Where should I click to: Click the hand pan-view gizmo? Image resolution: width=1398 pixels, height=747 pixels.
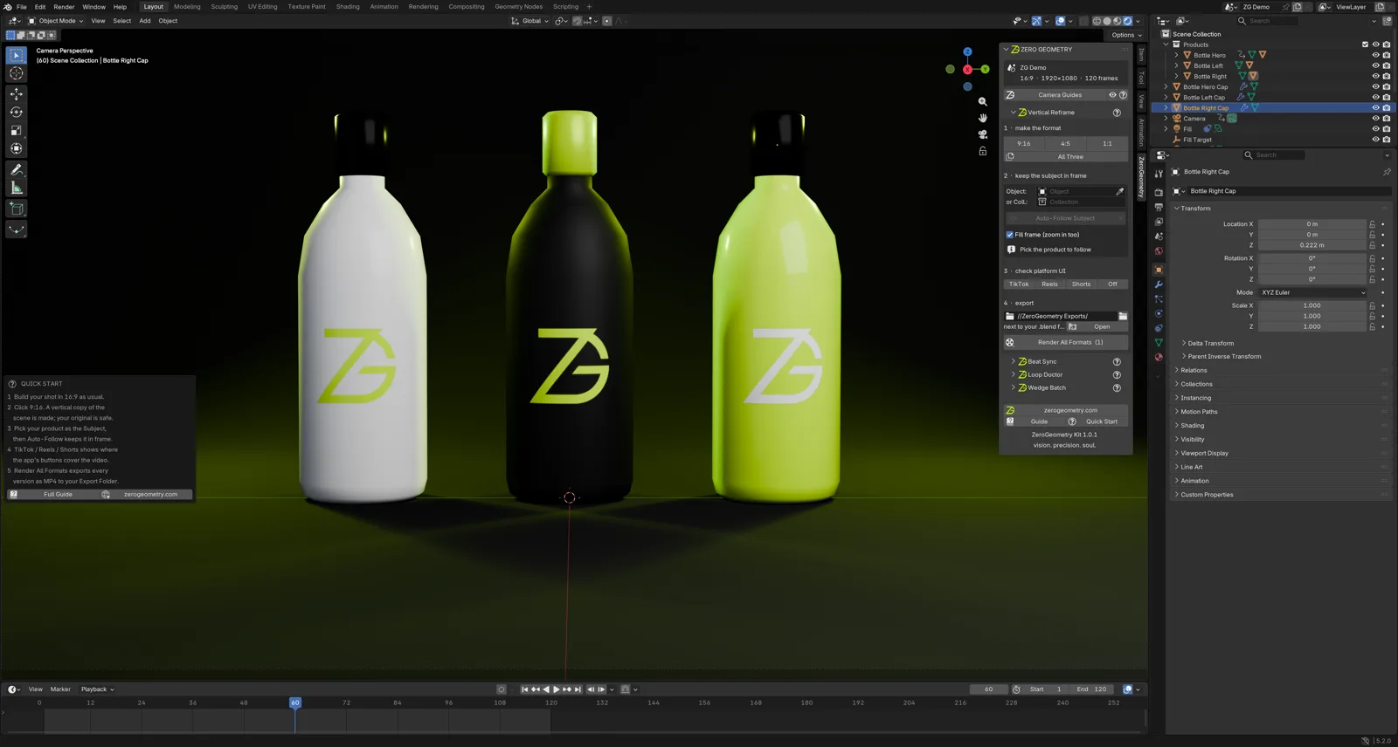pyautogui.click(x=983, y=118)
